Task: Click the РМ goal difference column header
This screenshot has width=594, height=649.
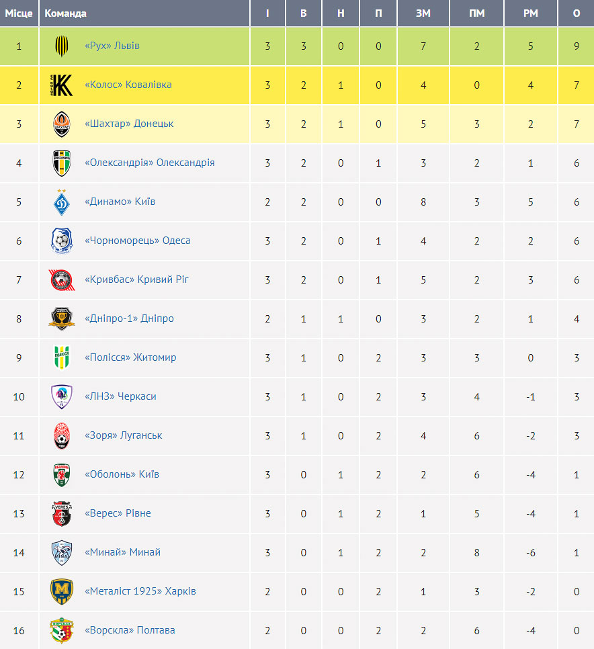Action: click(x=531, y=13)
